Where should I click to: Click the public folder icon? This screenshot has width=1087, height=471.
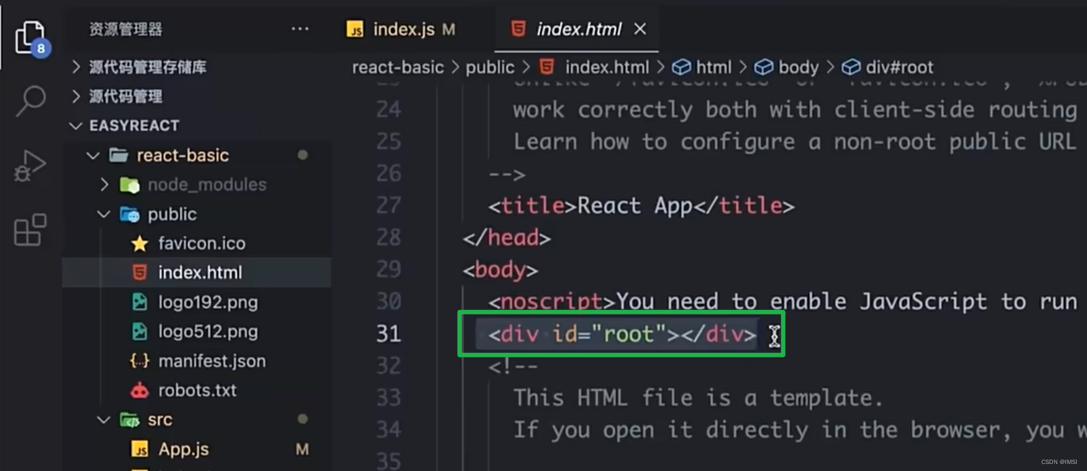click(x=130, y=214)
